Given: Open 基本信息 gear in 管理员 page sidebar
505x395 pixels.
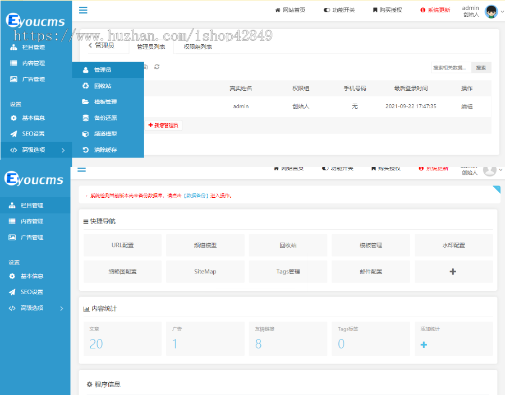Looking at the screenshot, I should 27,118.
